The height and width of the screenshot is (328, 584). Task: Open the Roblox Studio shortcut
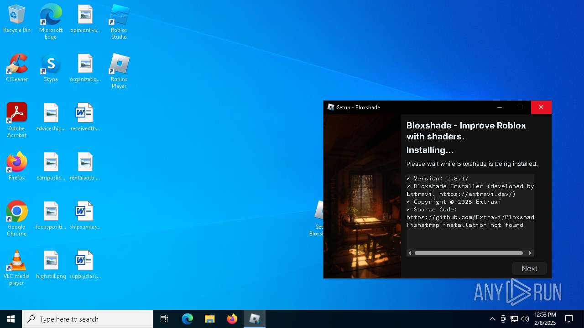119,22
